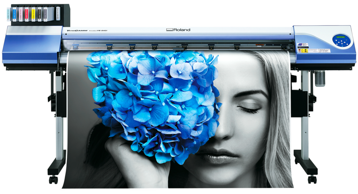This screenshot has height=194, width=358.
Task: Select the black ink cartridge
Action: [39, 14]
